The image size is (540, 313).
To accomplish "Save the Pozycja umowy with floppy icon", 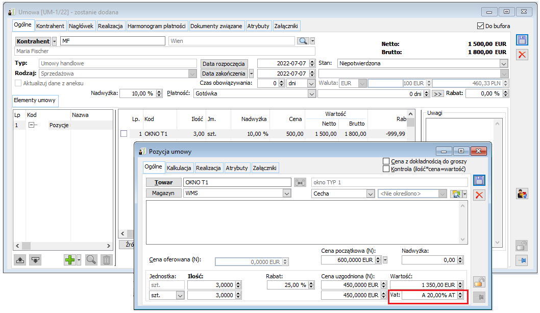I will click(x=479, y=180).
